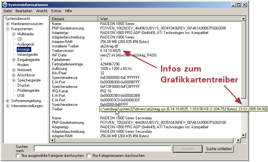Click the Suche schließen button
268x162 pixels.
[219, 149]
